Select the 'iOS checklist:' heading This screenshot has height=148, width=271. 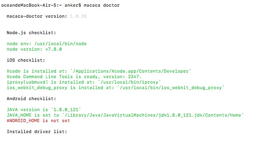pyautogui.click(x=26, y=60)
